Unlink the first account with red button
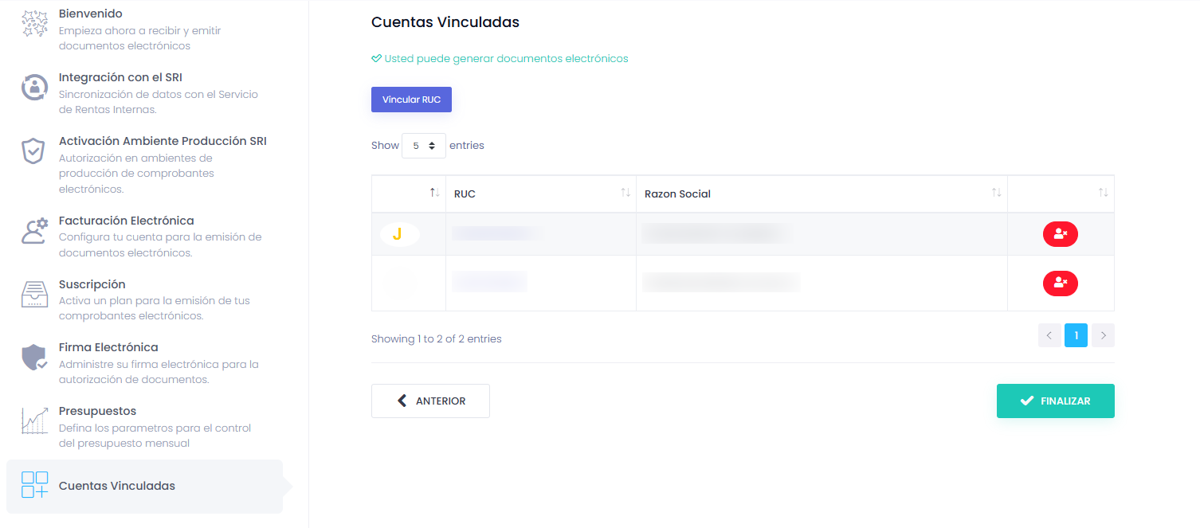 coord(1060,234)
